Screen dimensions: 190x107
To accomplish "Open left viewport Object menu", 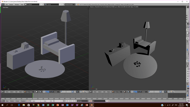I will [x=21, y=92].
